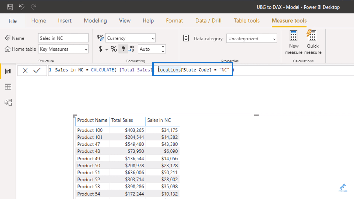
Task: Click the $23,128 Sales in NC value
Action: tap(169, 166)
